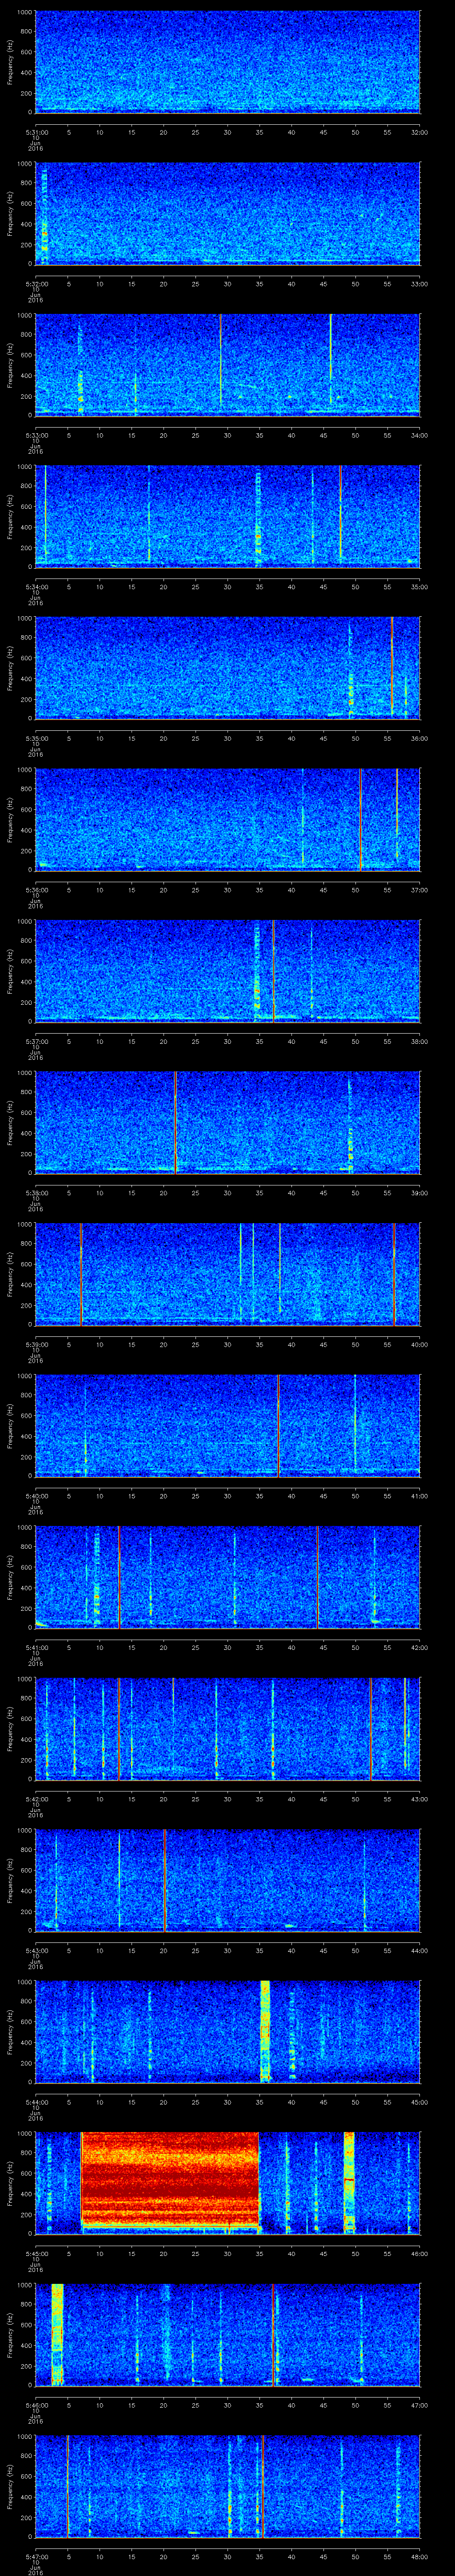The width and height of the screenshot is (455, 2576).
Task: Click the "5:31:00" start time label
Action: (35, 131)
